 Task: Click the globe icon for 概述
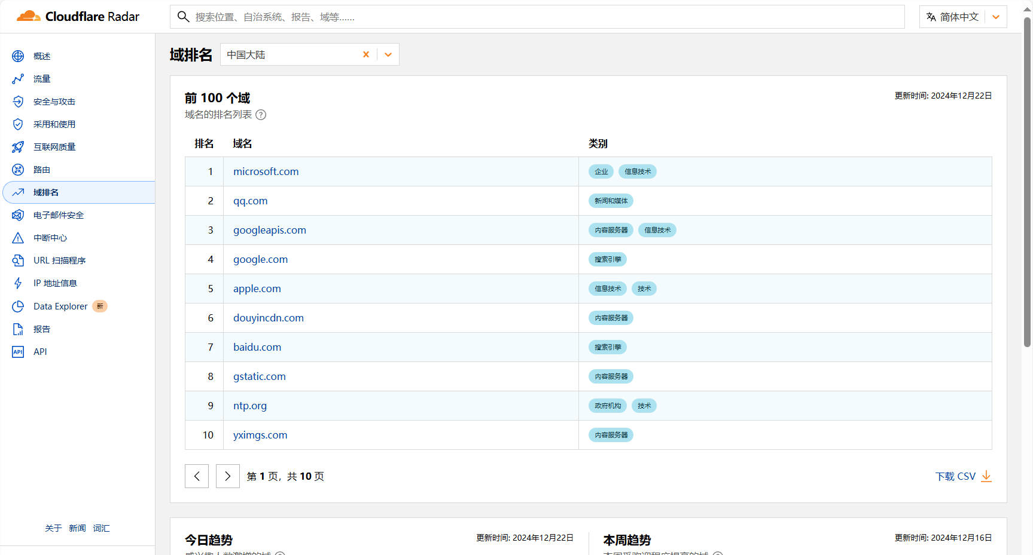click(x=18, y=56)
